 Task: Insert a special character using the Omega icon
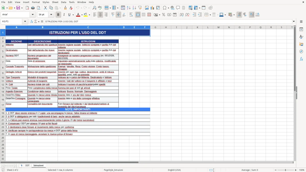(x=164, y=8)
